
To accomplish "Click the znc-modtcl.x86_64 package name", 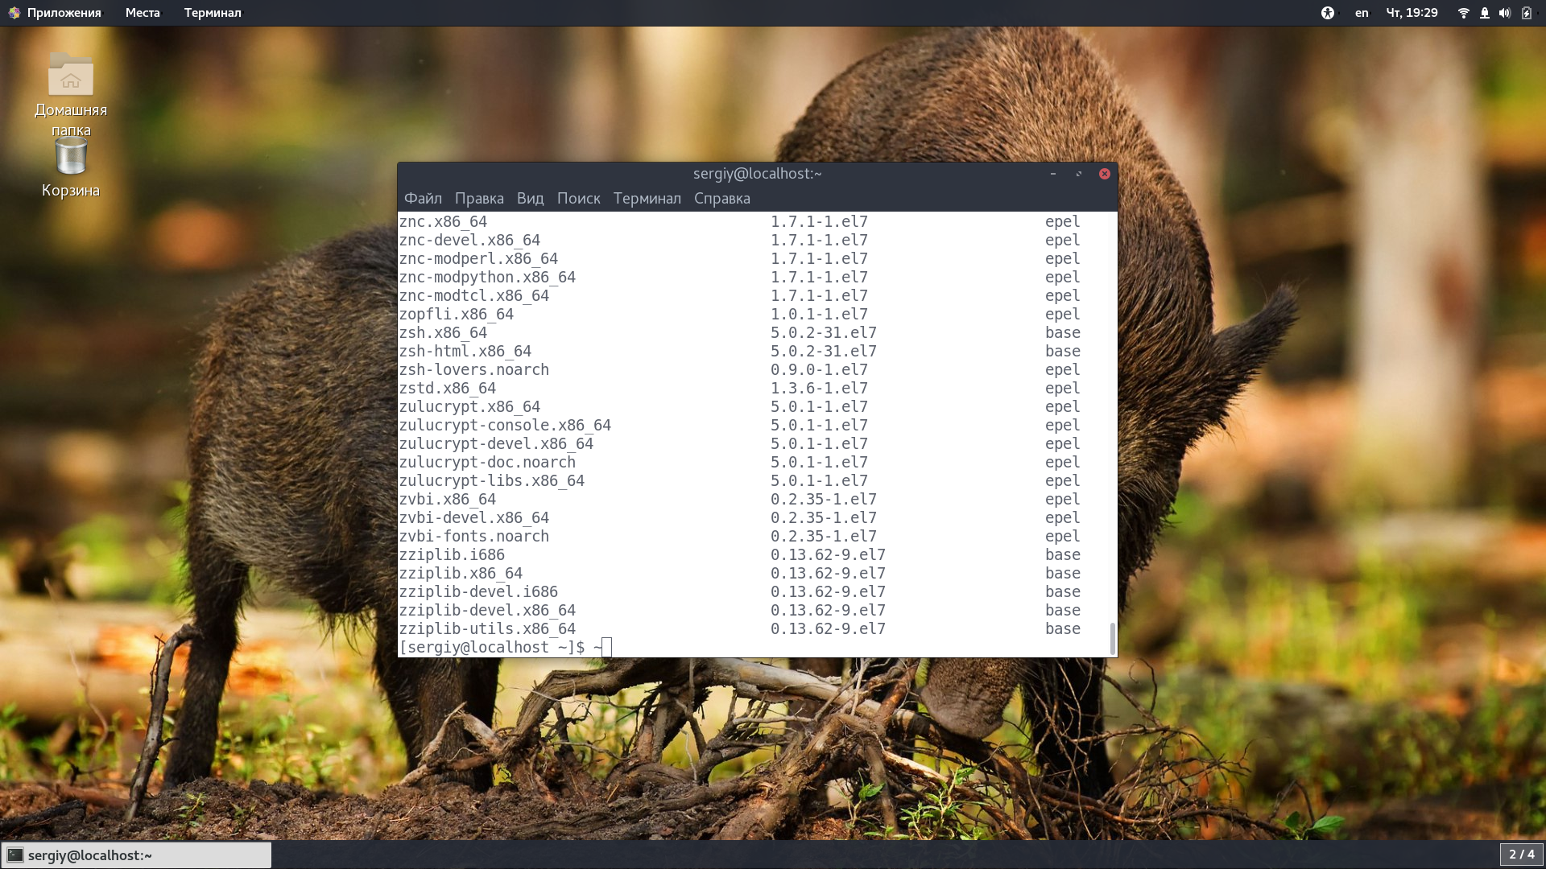I will 473,295.
